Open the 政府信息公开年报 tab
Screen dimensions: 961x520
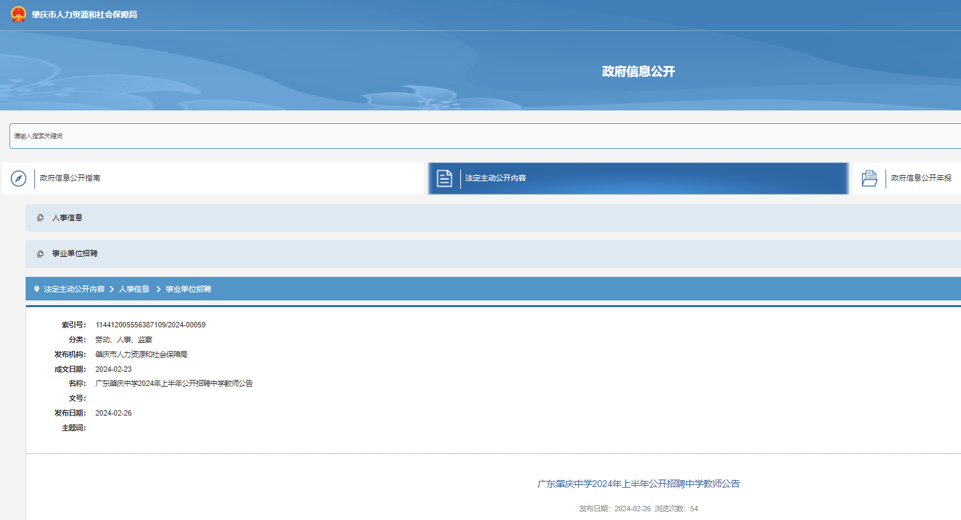[x=921, y=178]
